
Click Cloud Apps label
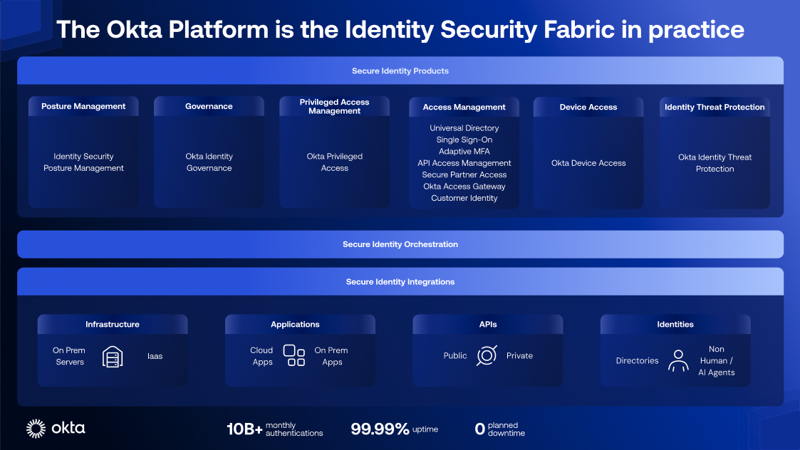(261, 356)
